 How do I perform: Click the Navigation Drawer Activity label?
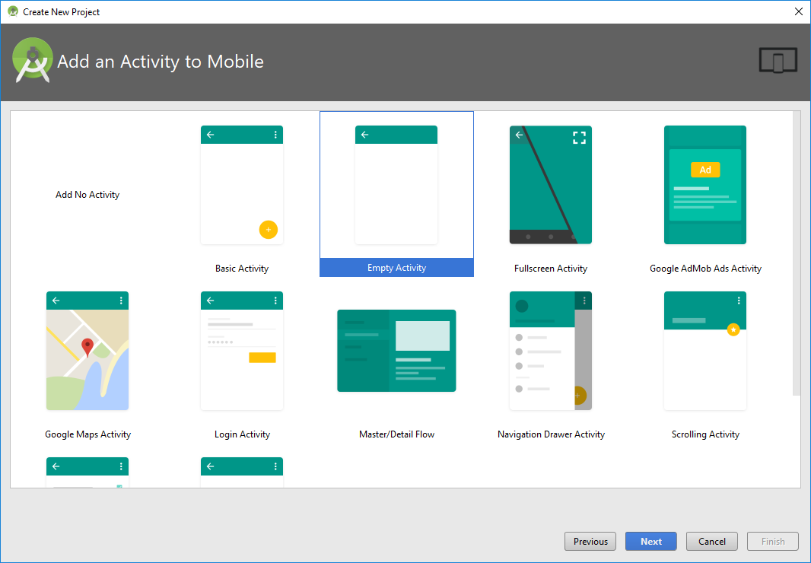[x=551, y=434]
